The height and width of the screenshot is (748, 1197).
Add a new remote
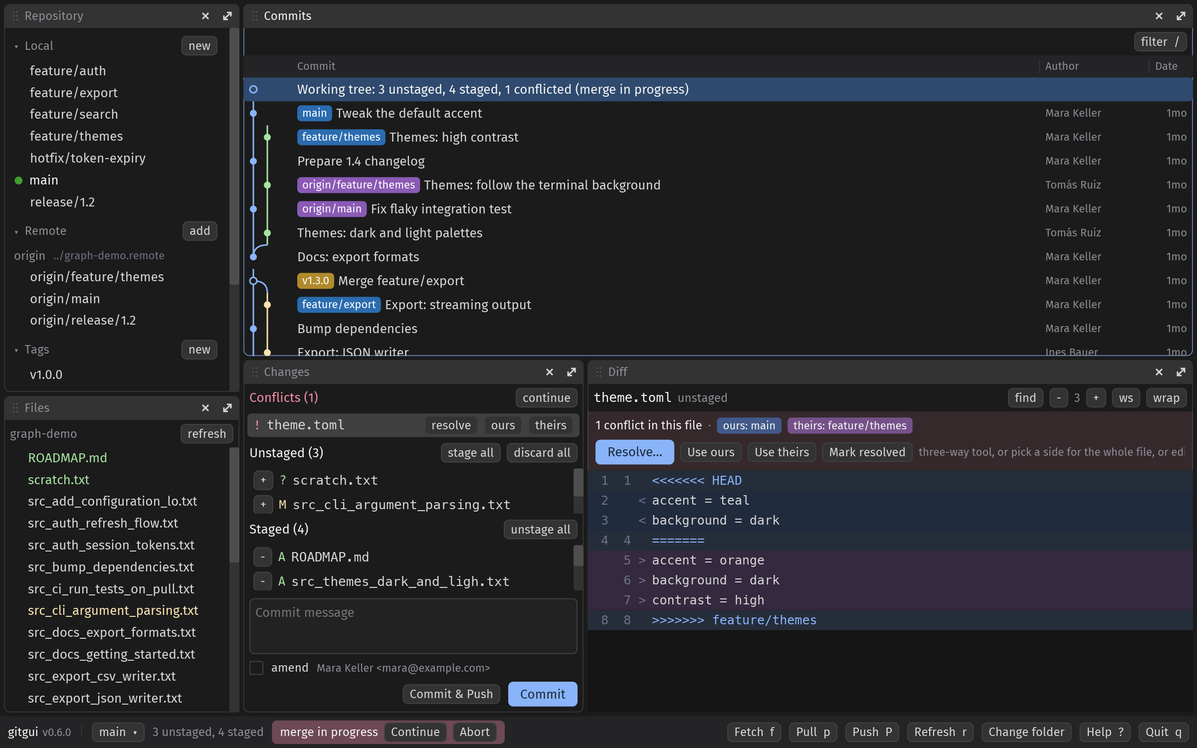199,231
